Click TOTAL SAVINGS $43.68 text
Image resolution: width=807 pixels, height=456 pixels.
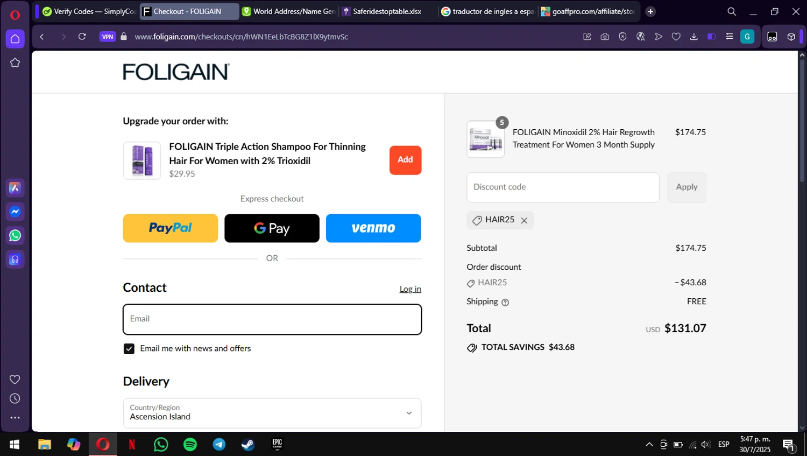pos(528,347)
